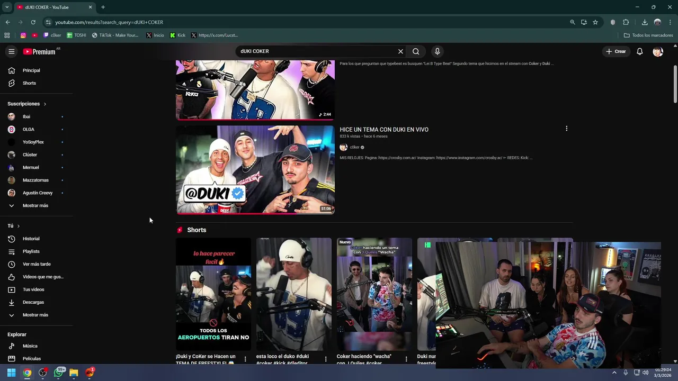678x381 pixels.
Task: Open the TOSHI bookmark
Action: point(76,35)
